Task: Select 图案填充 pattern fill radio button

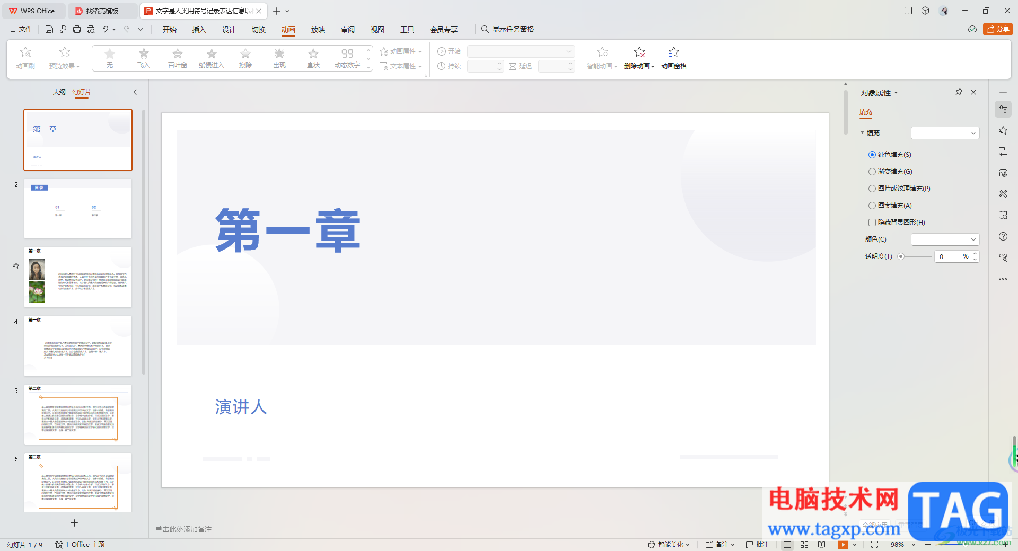Action: tap(872, 206)
